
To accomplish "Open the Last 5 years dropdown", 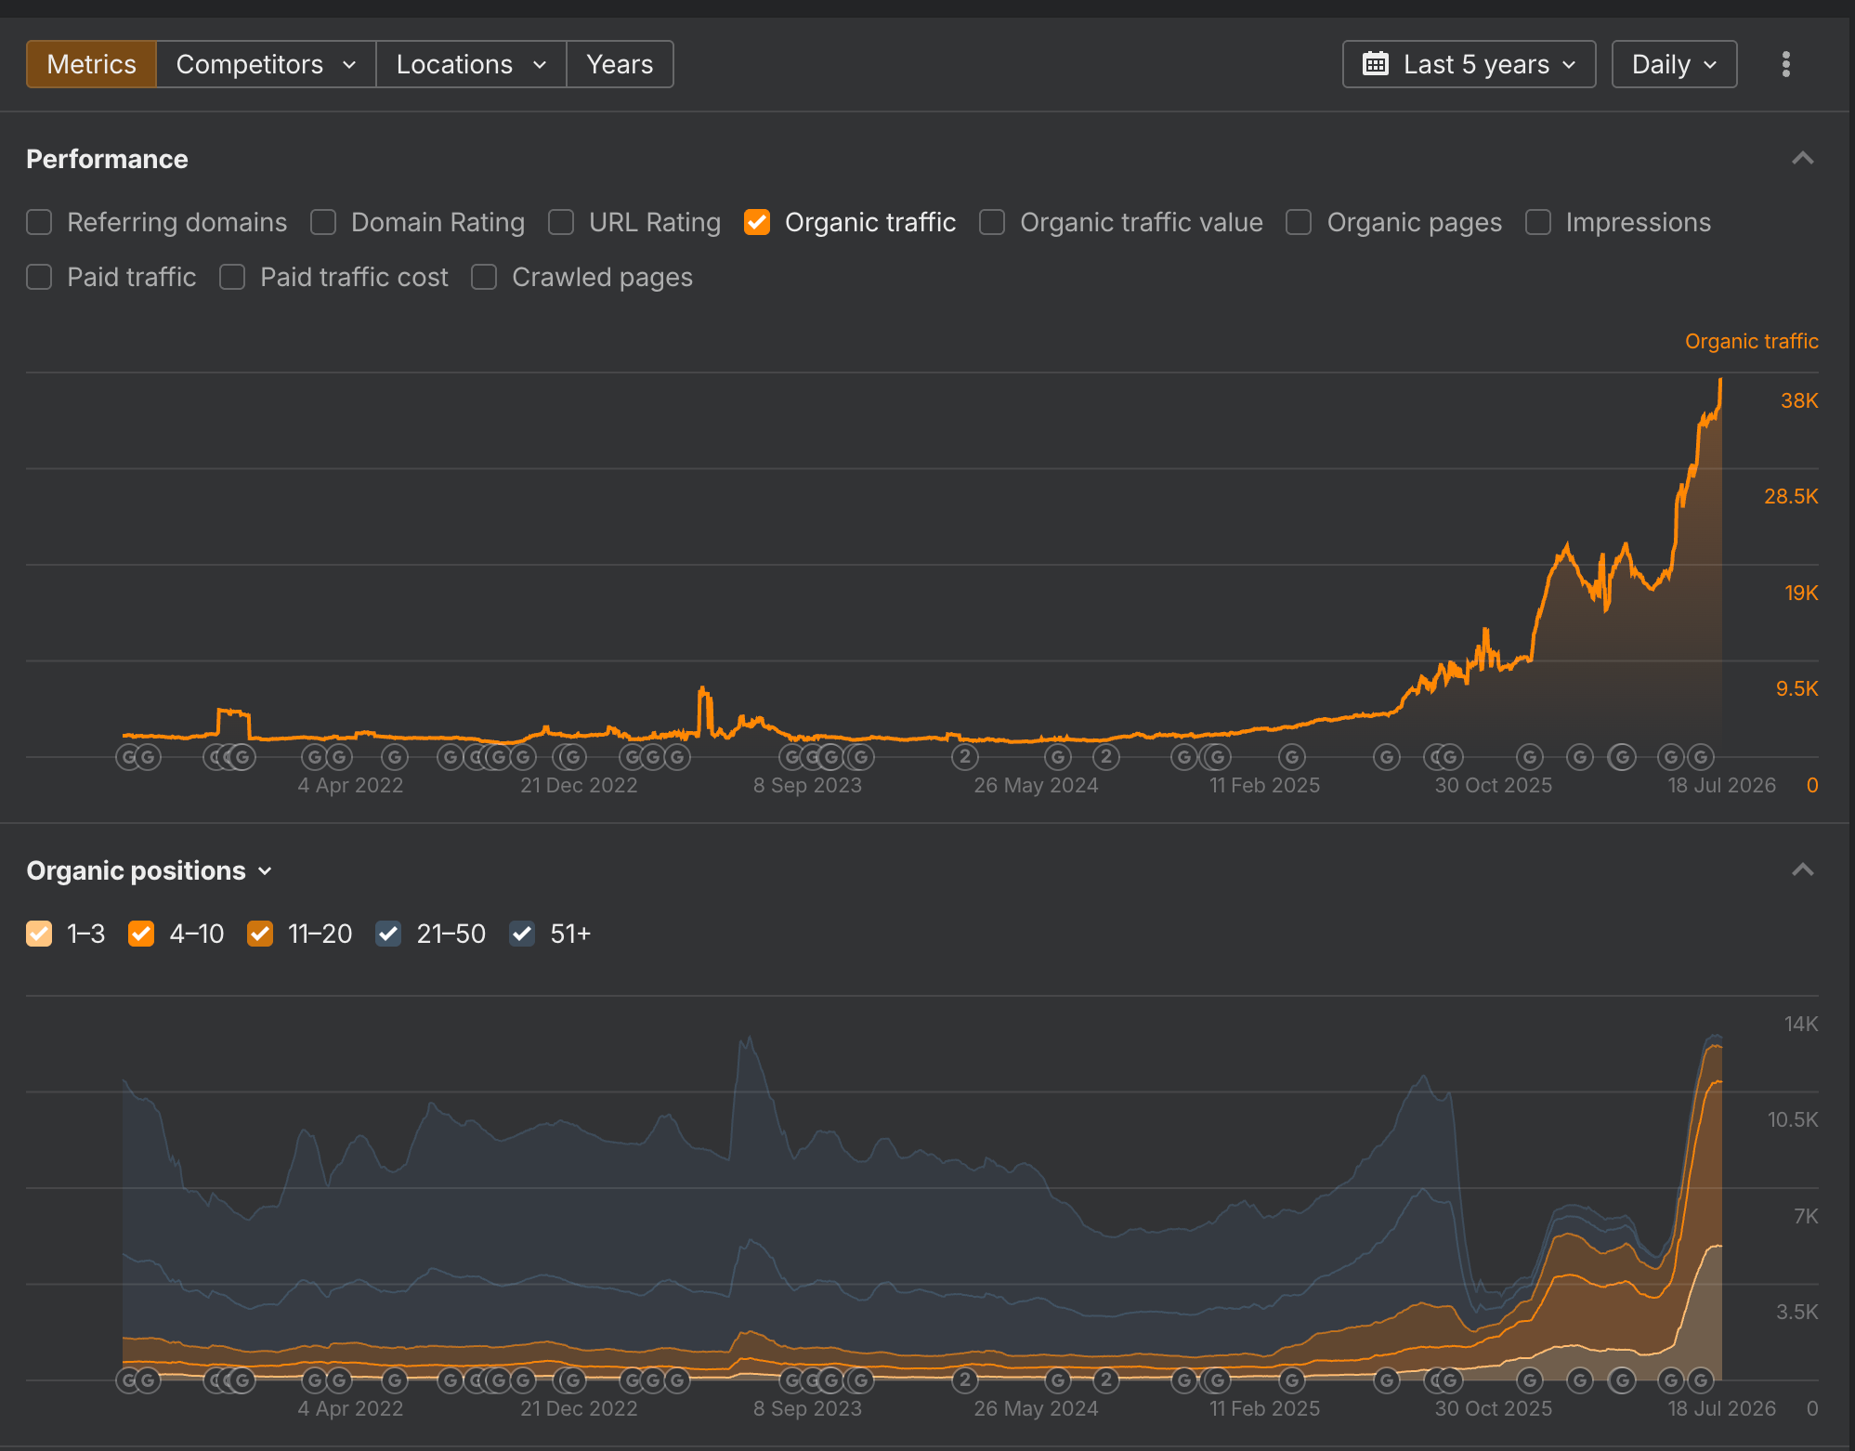I will [1469, 64].
